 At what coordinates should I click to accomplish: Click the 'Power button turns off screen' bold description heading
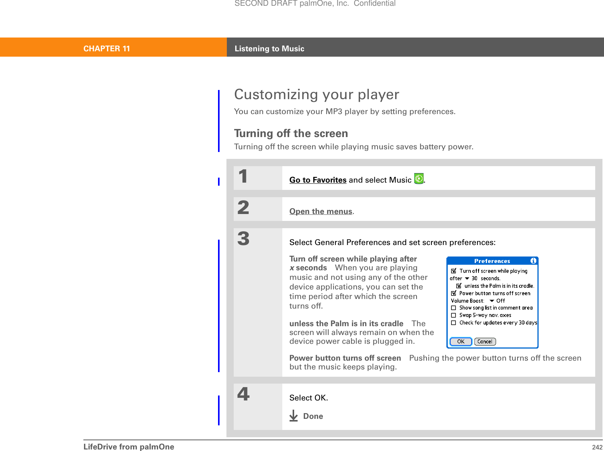click(345, 358)
